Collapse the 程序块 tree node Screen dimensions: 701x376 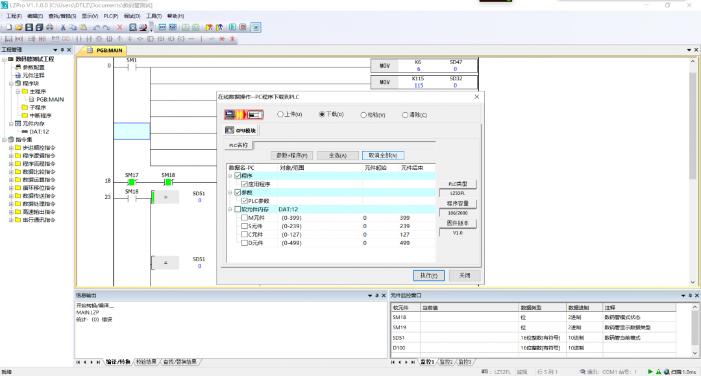pyautogui.click(x=11, y=84)
